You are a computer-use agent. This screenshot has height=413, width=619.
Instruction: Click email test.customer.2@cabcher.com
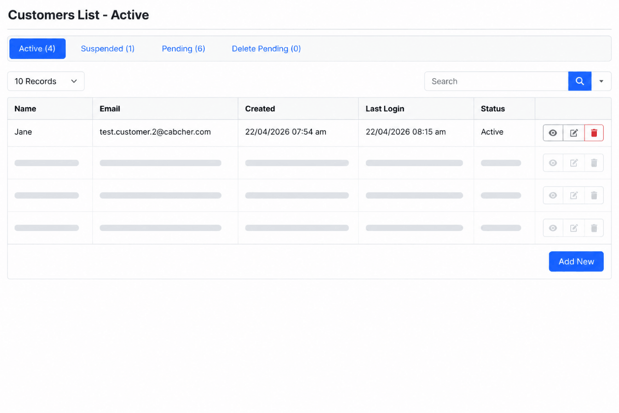[155, 132]
